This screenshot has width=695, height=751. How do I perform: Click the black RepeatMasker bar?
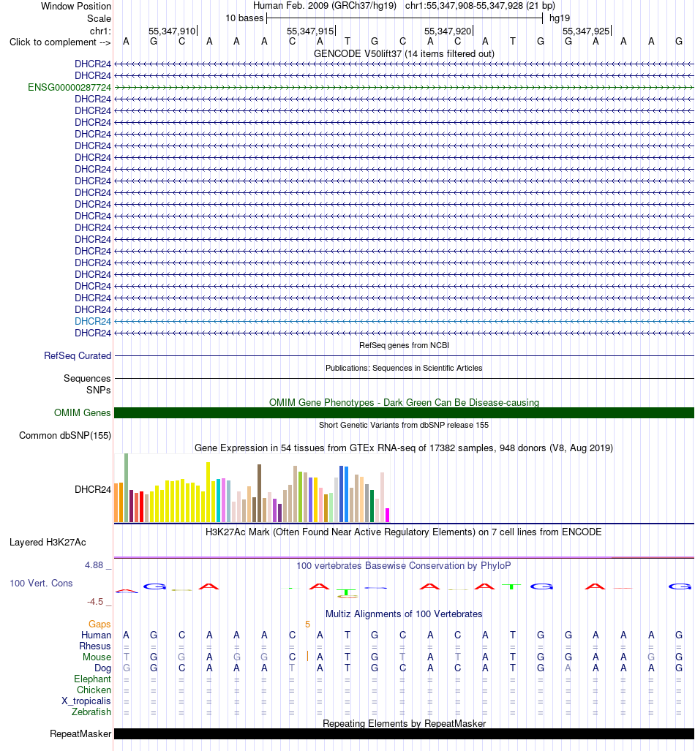point(404,733)
